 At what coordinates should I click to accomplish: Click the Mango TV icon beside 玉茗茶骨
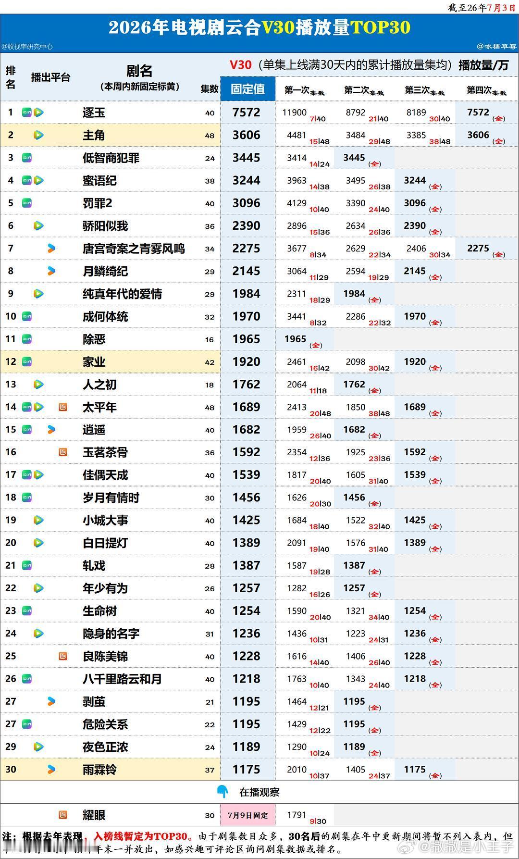point(63,452)
